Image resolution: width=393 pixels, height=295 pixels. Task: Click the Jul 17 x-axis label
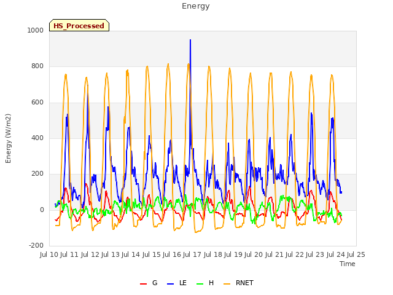coord(192,254)
